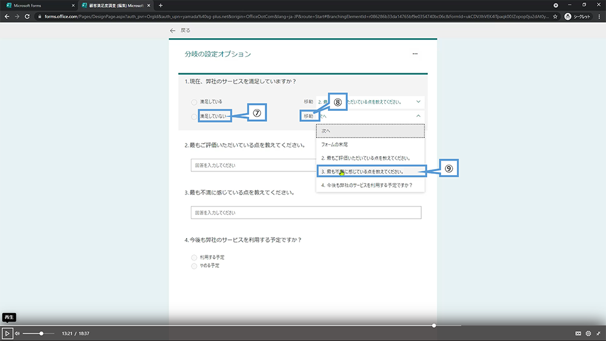Close the Microsoft Forms tab
606x341 pixels.
pos(73,5)
